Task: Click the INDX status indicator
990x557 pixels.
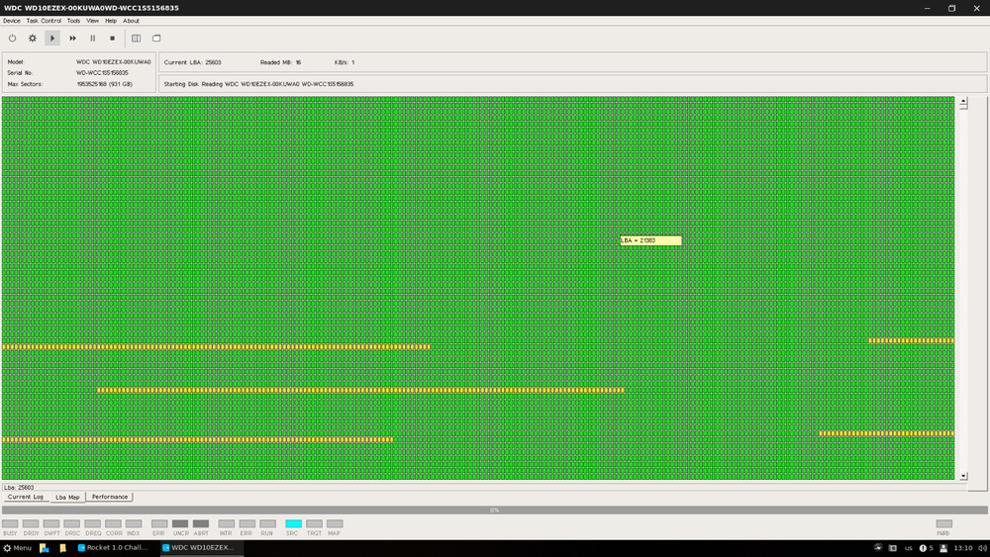Action: coord(134,523)
